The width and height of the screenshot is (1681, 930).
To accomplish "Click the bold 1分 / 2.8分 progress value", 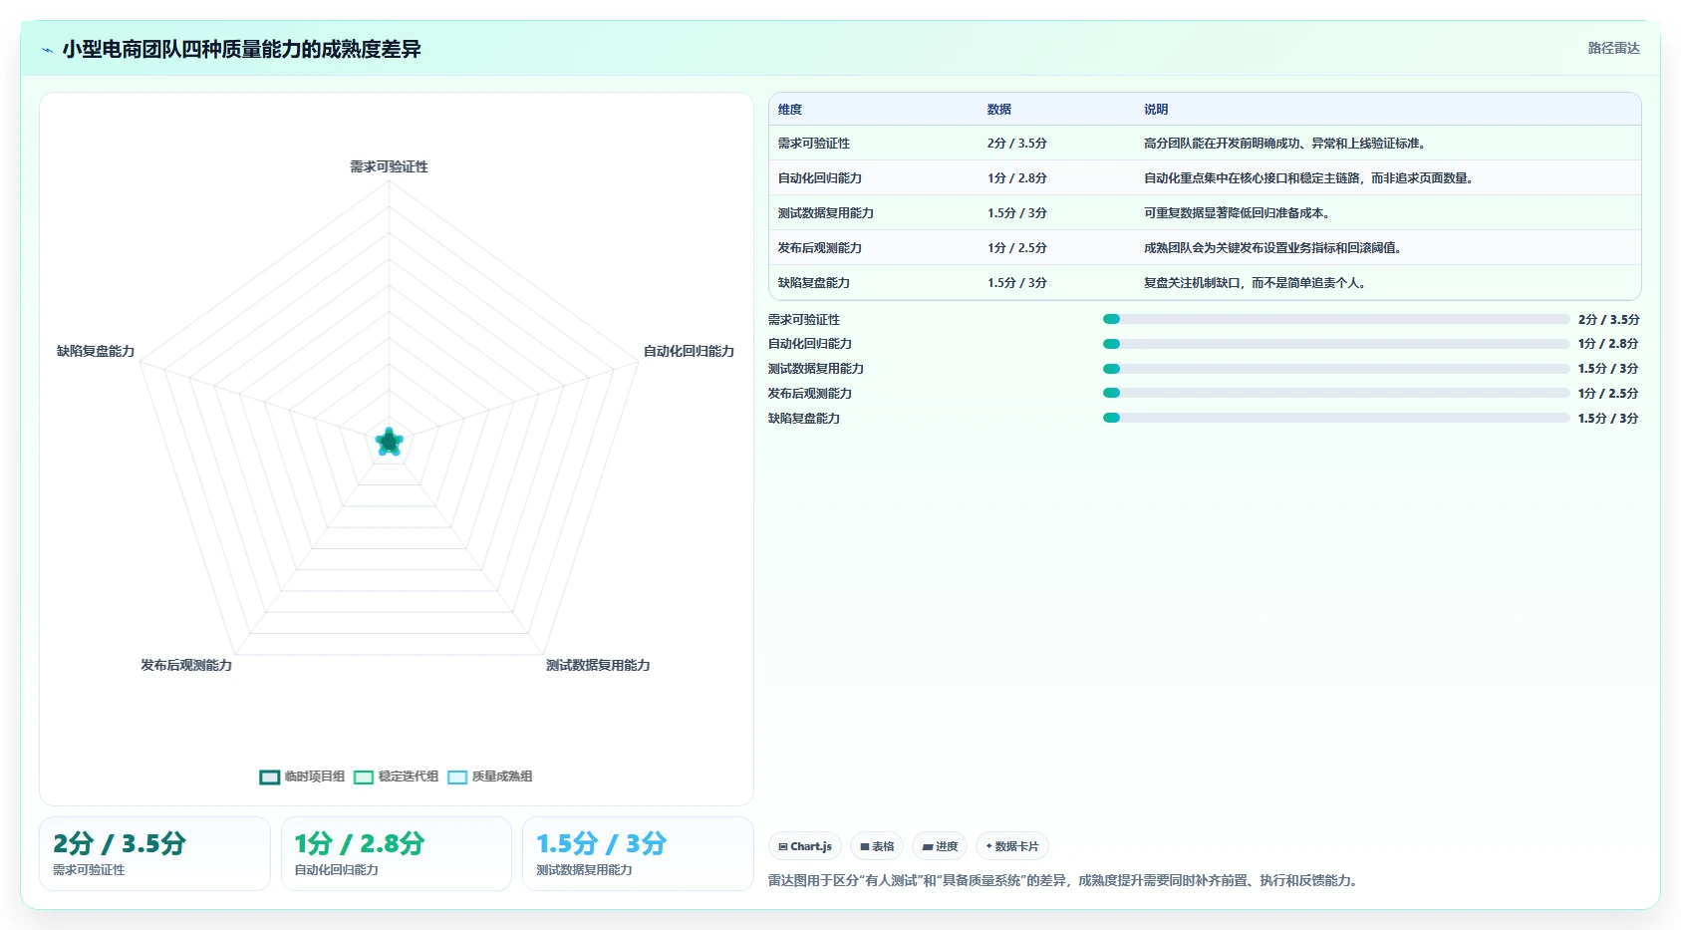I will (x=1608, y=344).
